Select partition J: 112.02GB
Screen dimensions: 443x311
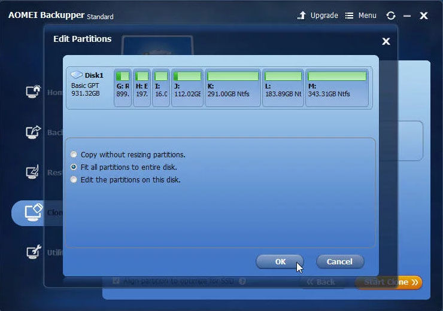pos(187,88)
